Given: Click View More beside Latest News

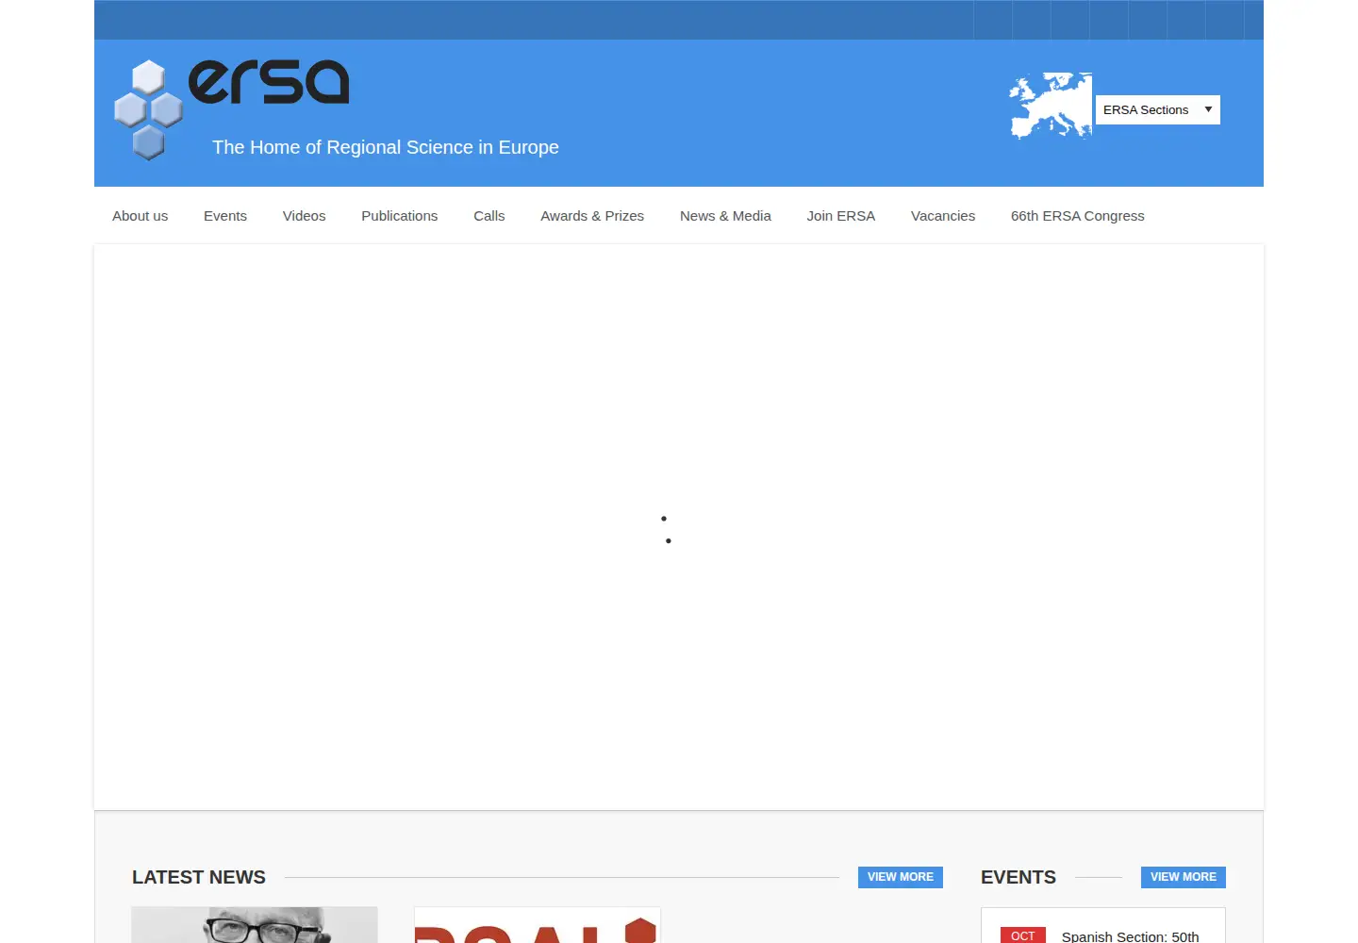Looking at the screenshot, I should (901, 877).
